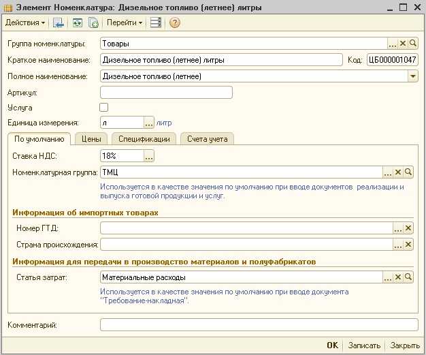This screenshot has width=426, height=355.
Task: Choose Ставка НДС value via ellipsis button
Action: click(149, 156)
